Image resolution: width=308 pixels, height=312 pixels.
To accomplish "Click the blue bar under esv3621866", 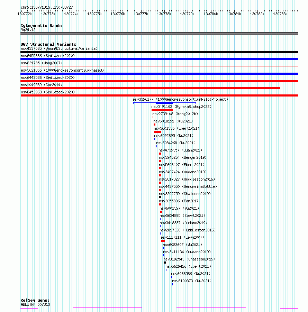I will click(159, 74).
